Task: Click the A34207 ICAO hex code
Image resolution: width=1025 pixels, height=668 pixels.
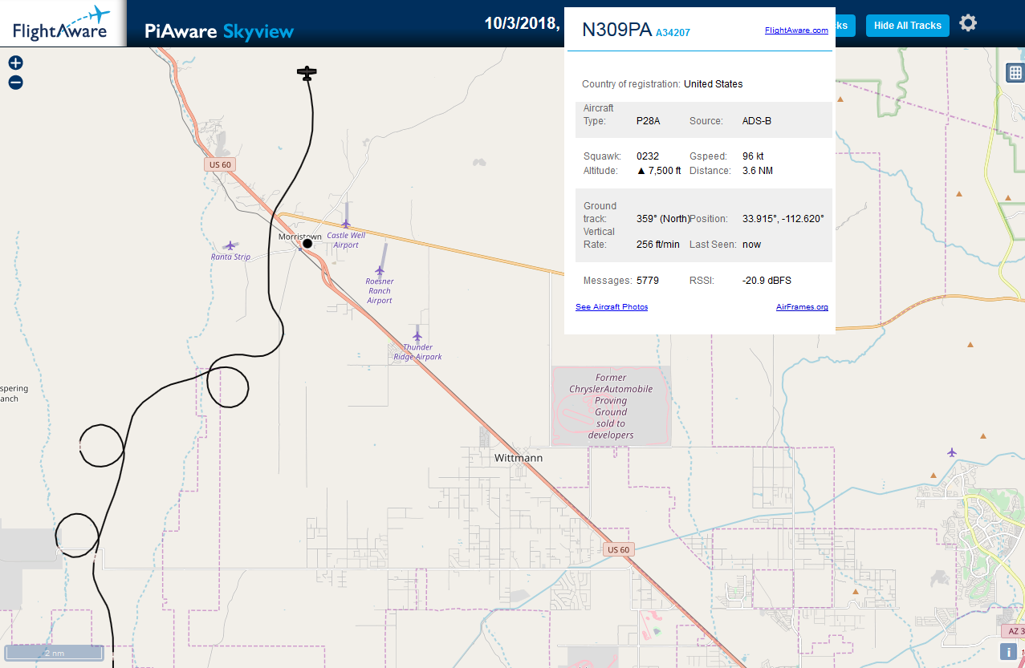Action: coord(673,33)
